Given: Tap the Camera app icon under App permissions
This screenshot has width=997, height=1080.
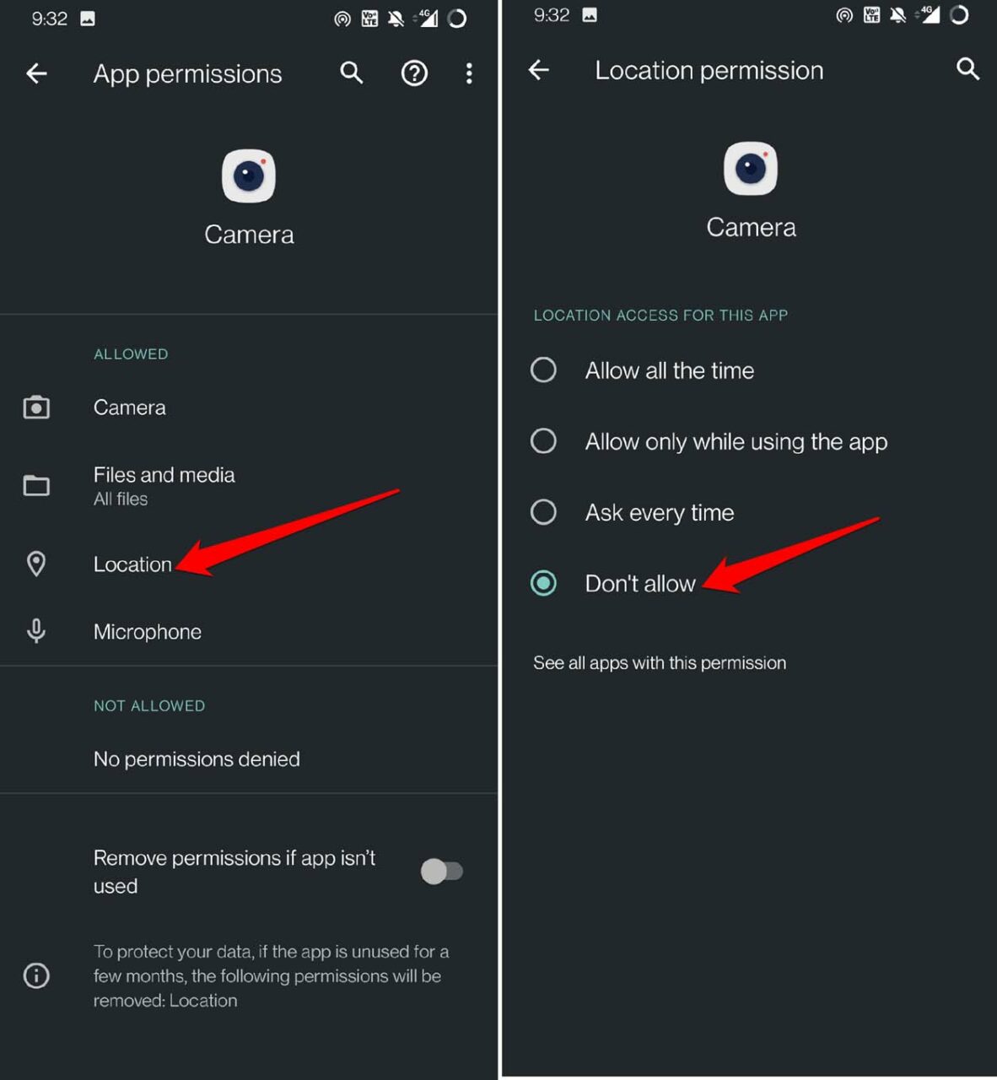Looking at the screenshot, I should pos(249,176).
